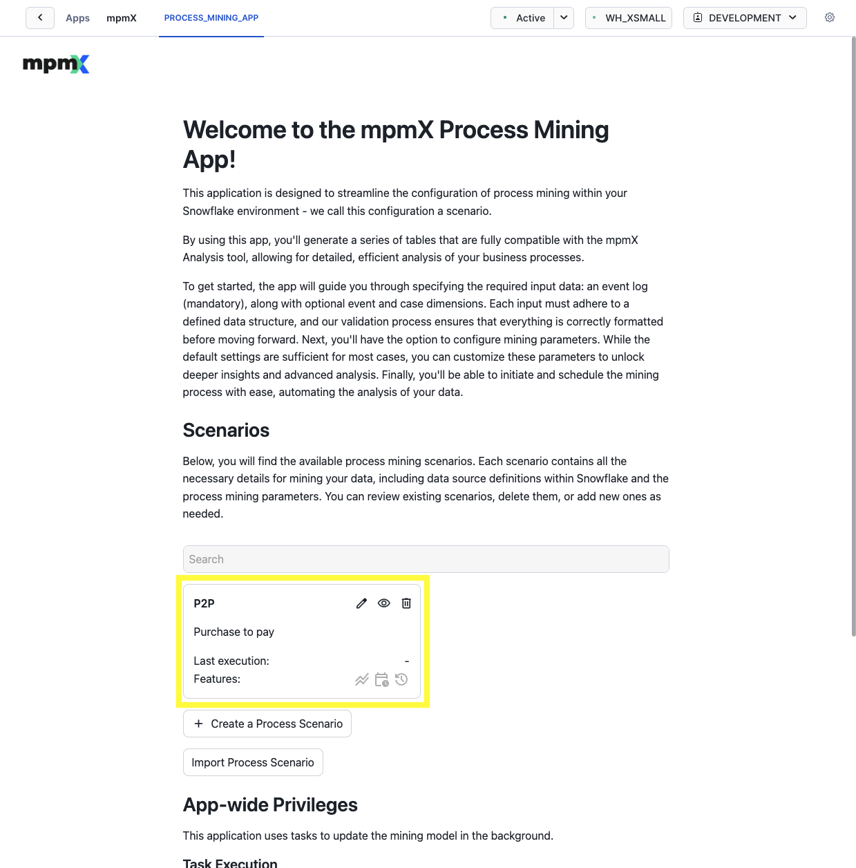The height and width of the screenshot is (868, 856).
Task: Open the settings gear in the top bar
Action: click(830, 18)
